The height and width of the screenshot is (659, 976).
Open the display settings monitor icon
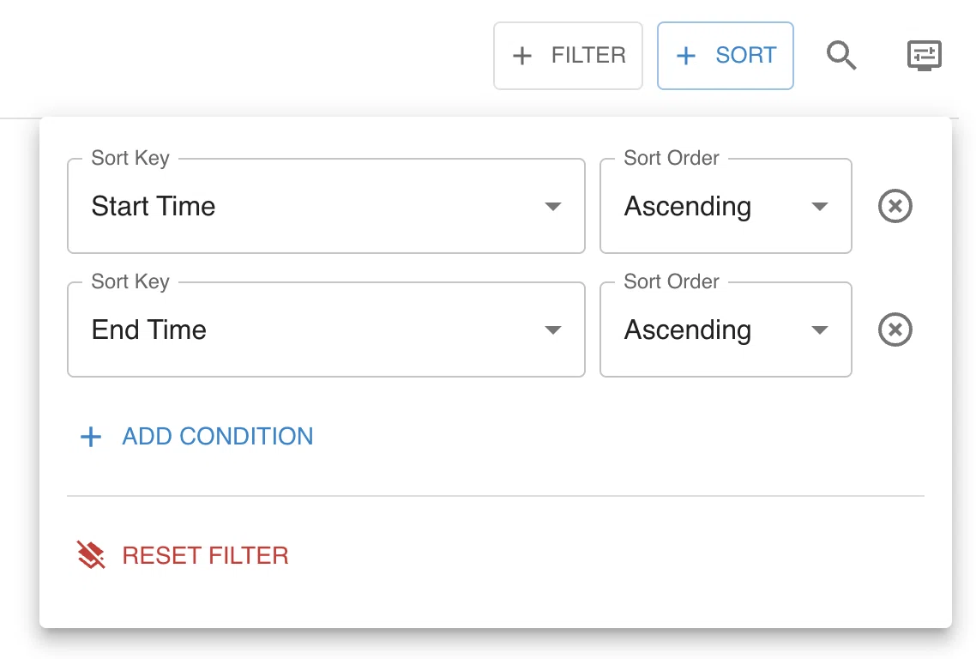[925, 56]
